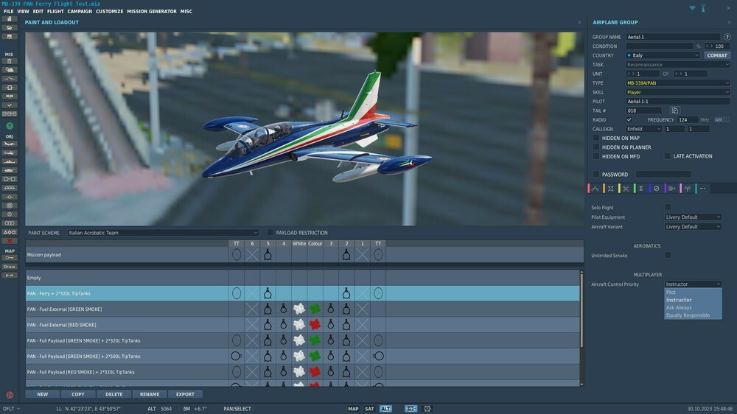Screen dimensions: 737x414
Task: Enable the Unlimited Smoke checkbox
Action: pos(668,255)
